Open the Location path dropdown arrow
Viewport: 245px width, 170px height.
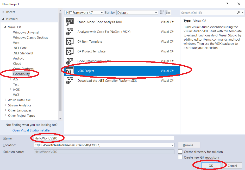point(172,145)
